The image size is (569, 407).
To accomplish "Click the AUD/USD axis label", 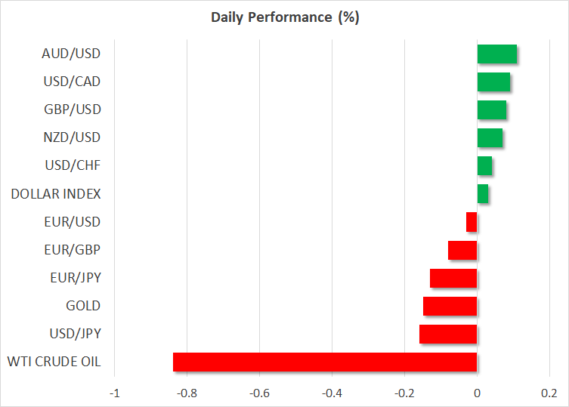I will click(72, 54).
